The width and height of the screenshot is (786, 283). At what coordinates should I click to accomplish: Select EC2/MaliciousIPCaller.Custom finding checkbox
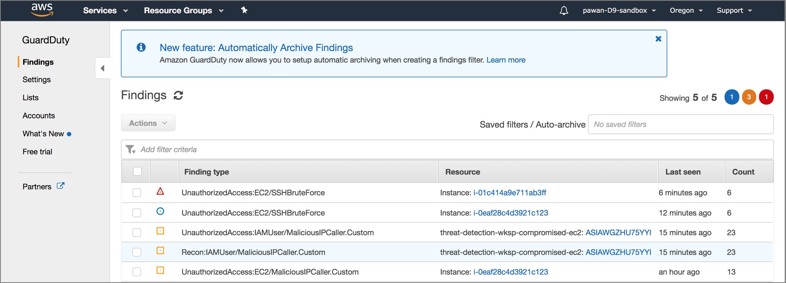(136, 272)
